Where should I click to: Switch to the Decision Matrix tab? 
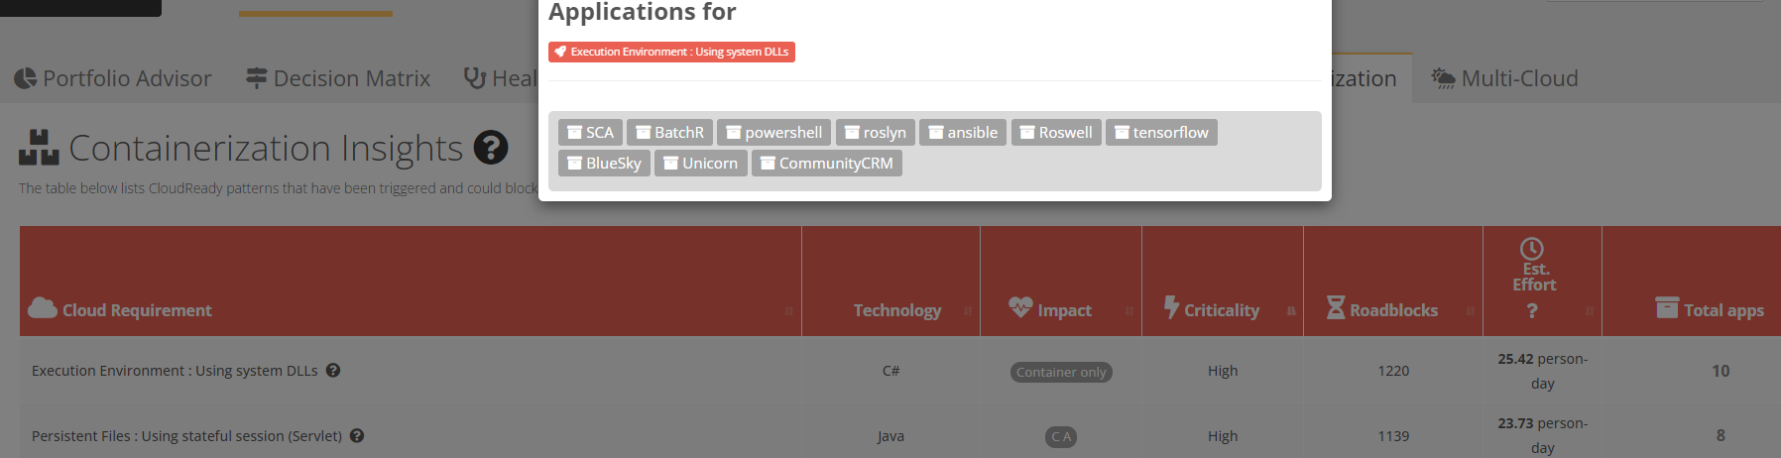click(338, 78)
